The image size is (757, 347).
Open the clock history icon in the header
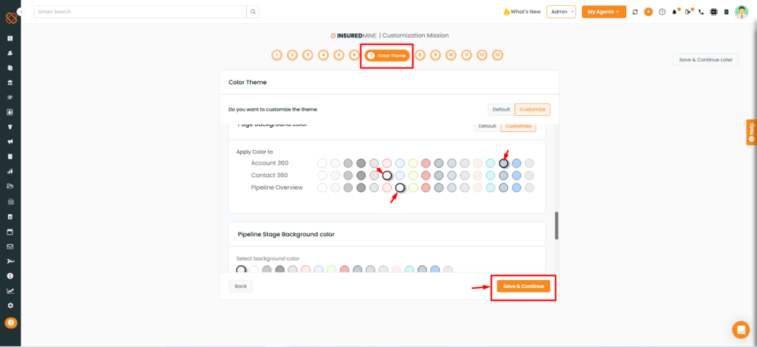tap(662, 12)
